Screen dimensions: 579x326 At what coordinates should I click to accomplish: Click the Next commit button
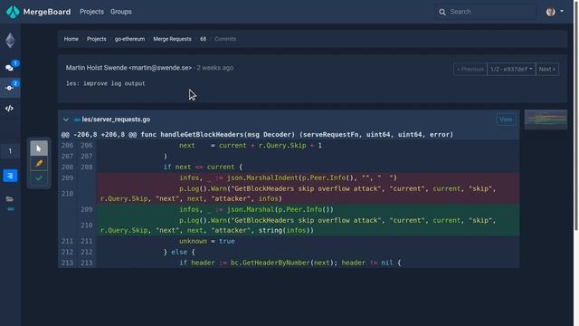point(547,69)
